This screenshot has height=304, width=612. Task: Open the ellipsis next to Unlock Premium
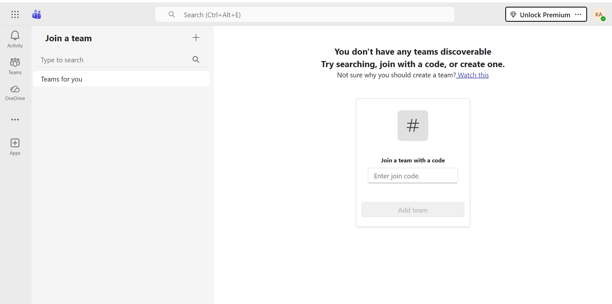coord(578,14)
